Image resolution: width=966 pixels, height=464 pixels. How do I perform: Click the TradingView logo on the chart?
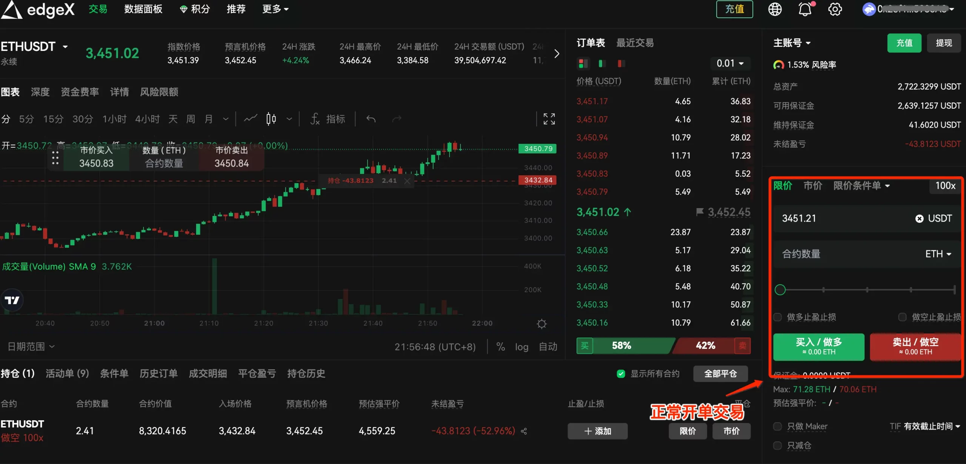pyautogui.click(x=12, y=300)
